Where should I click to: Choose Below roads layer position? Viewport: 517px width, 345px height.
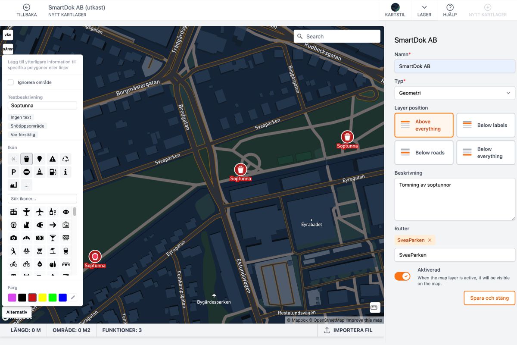424,153
